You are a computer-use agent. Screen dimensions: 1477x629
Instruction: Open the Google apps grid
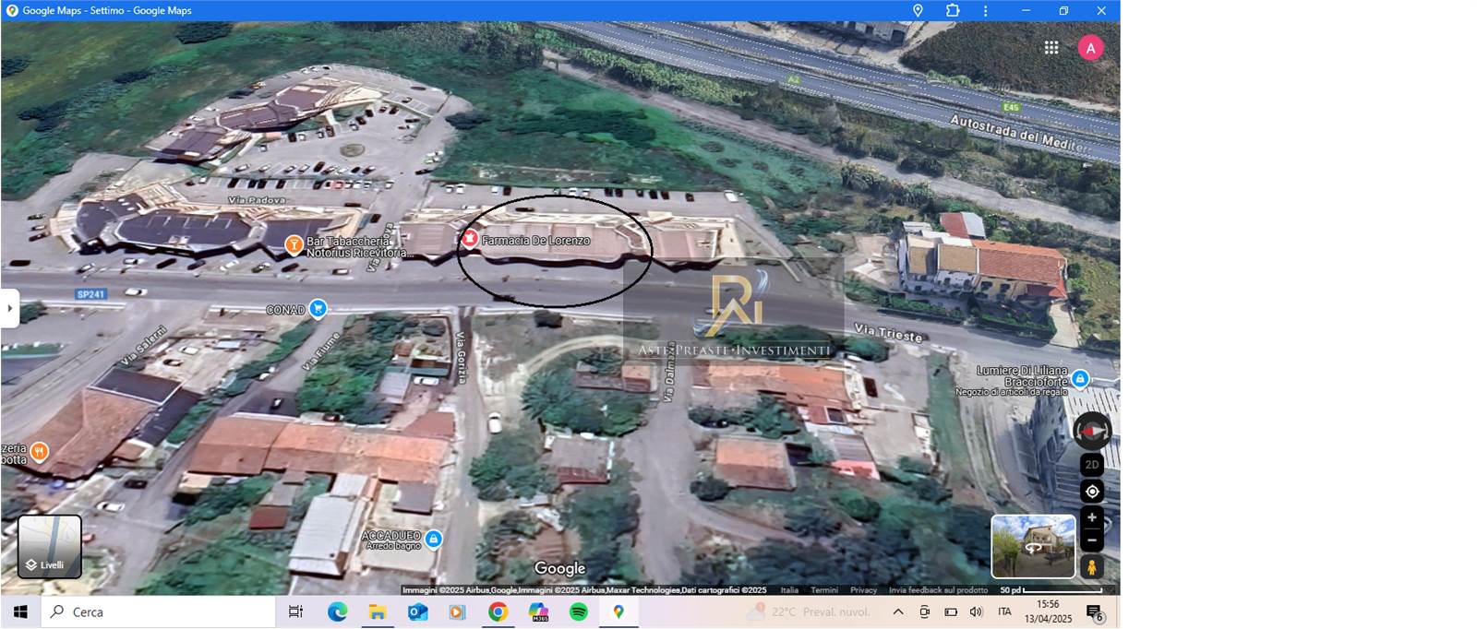point(1051,48)
